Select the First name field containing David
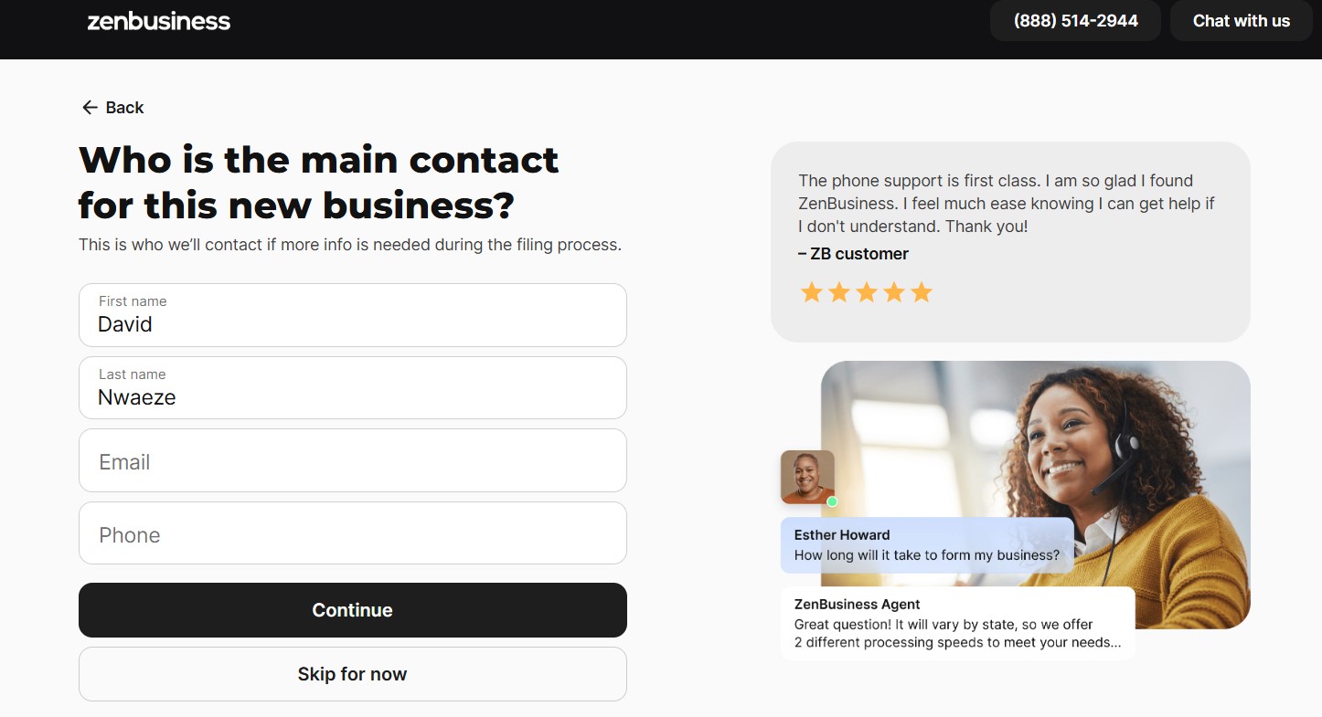 coord(352,314)
